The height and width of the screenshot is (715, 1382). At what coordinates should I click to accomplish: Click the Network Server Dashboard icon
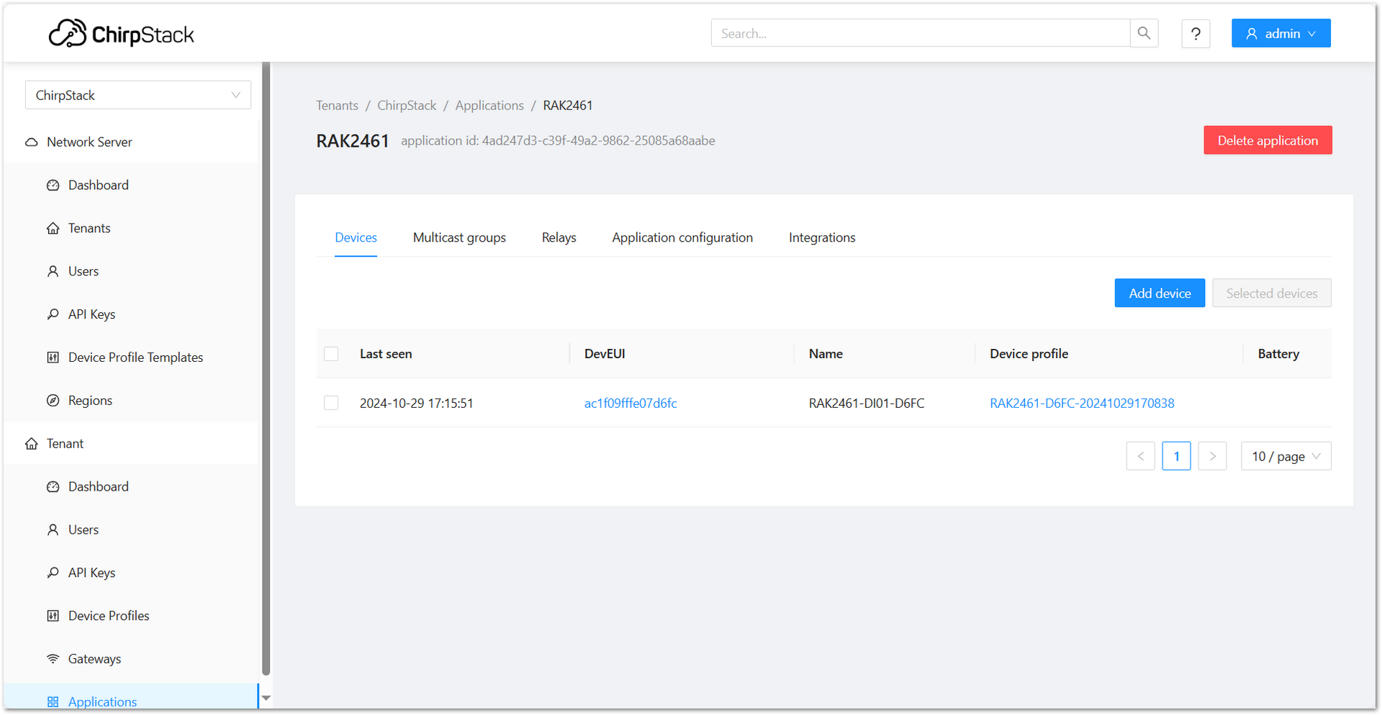53,186
